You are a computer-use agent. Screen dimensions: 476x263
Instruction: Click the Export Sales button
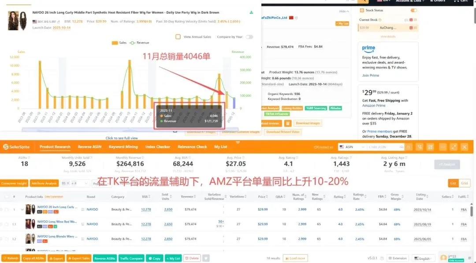tap(79, 259)
